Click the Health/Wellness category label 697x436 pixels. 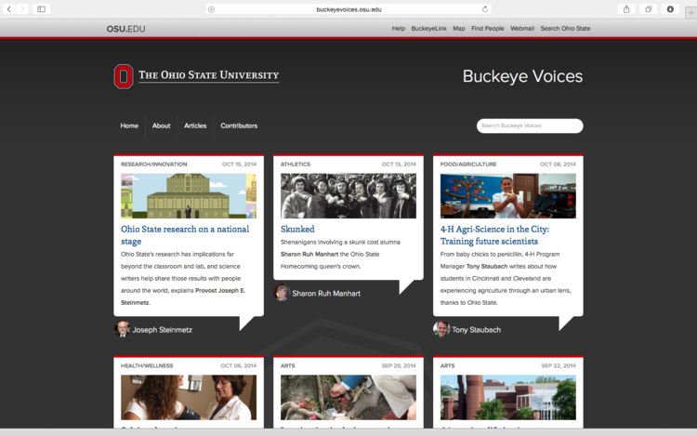pos(147,365)
